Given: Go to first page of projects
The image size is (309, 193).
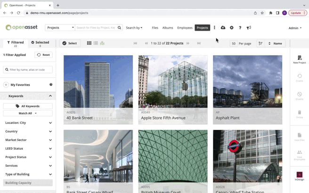Looking at the screenshot, I should [x=135, y=43].
